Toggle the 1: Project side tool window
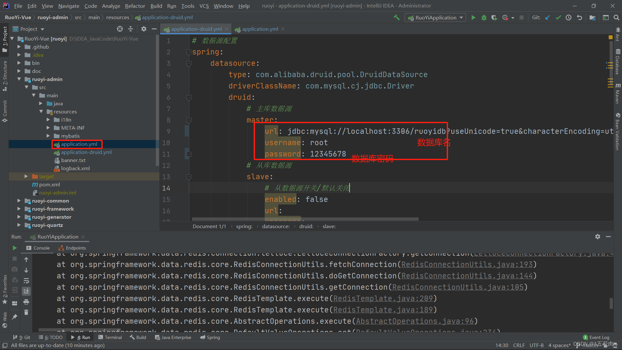The width and height of the screenshot is (622, 350). (x=5, y=39)
